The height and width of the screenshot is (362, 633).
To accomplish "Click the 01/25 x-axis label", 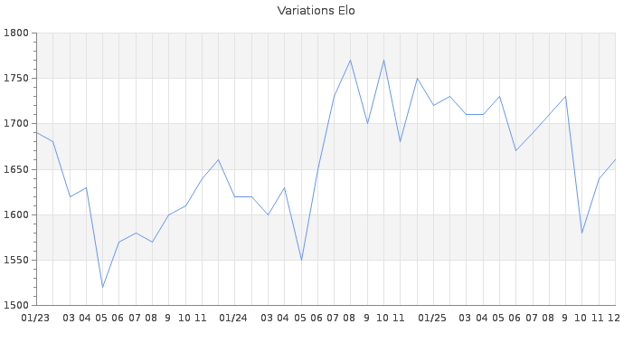I will [433, 318].
